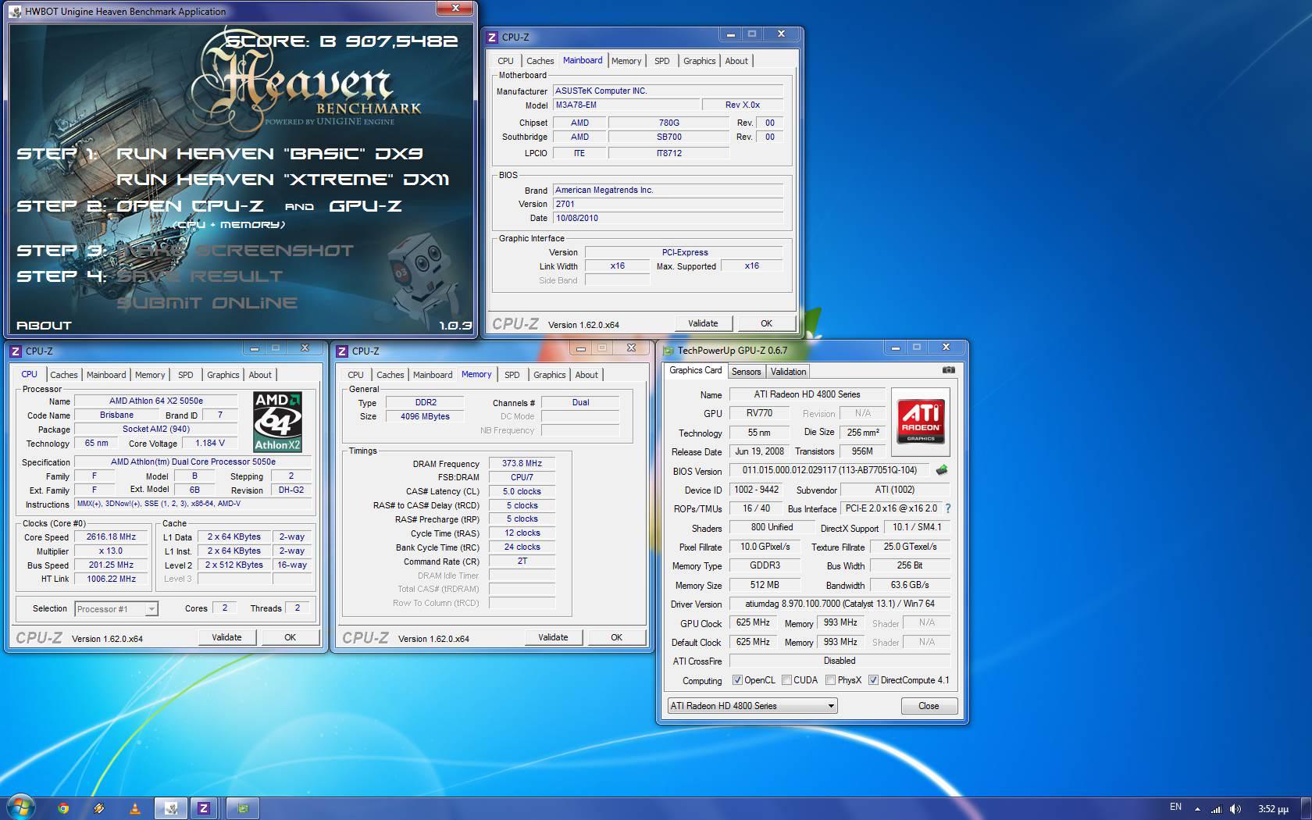Click the Show desktop strip at taskbar end

tap(1307, 808)
